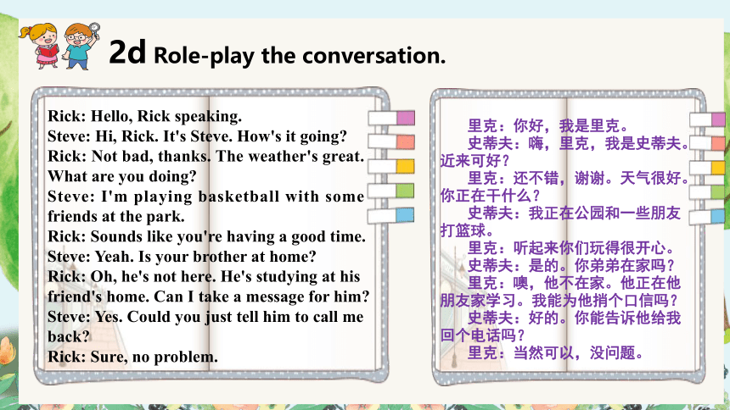Image resolution: width=730 pixels, height=410 pixels.
Task: Select Chinese line '史蒂夫：是的。你弟弟在家吗？'
Action: tap(571, 265)
